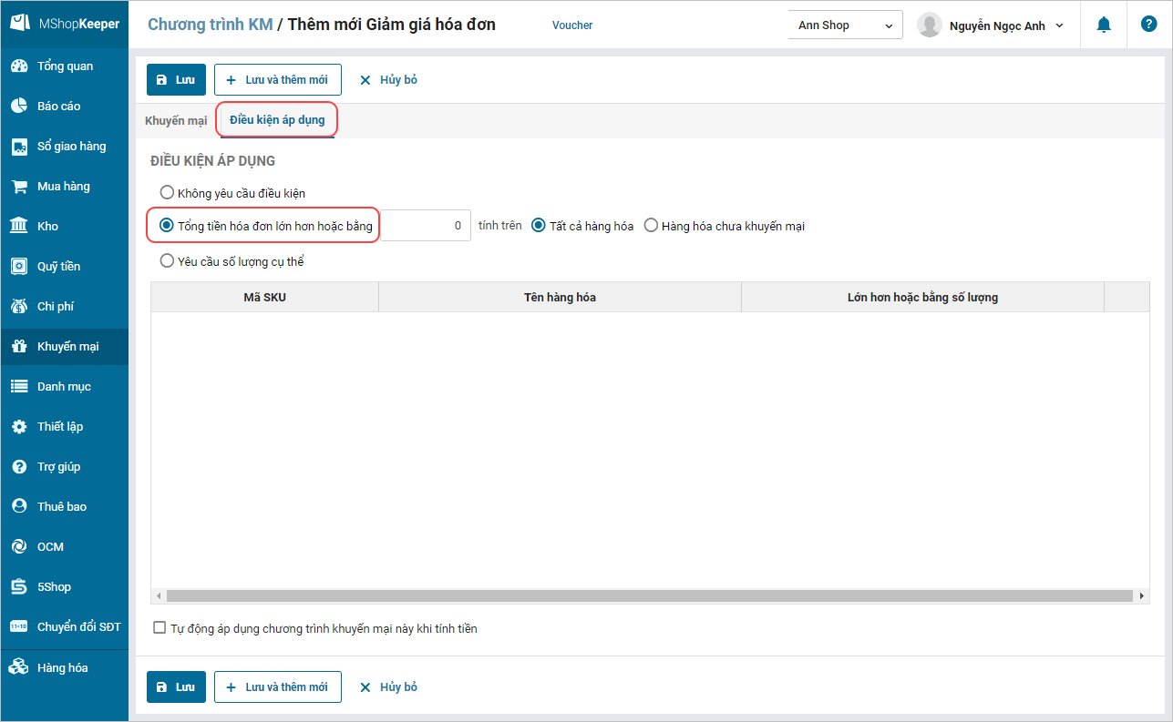Screen dimensions: 1173x722
Task: Open the Kho warehouse icon
Action: [x=19, y=227]
